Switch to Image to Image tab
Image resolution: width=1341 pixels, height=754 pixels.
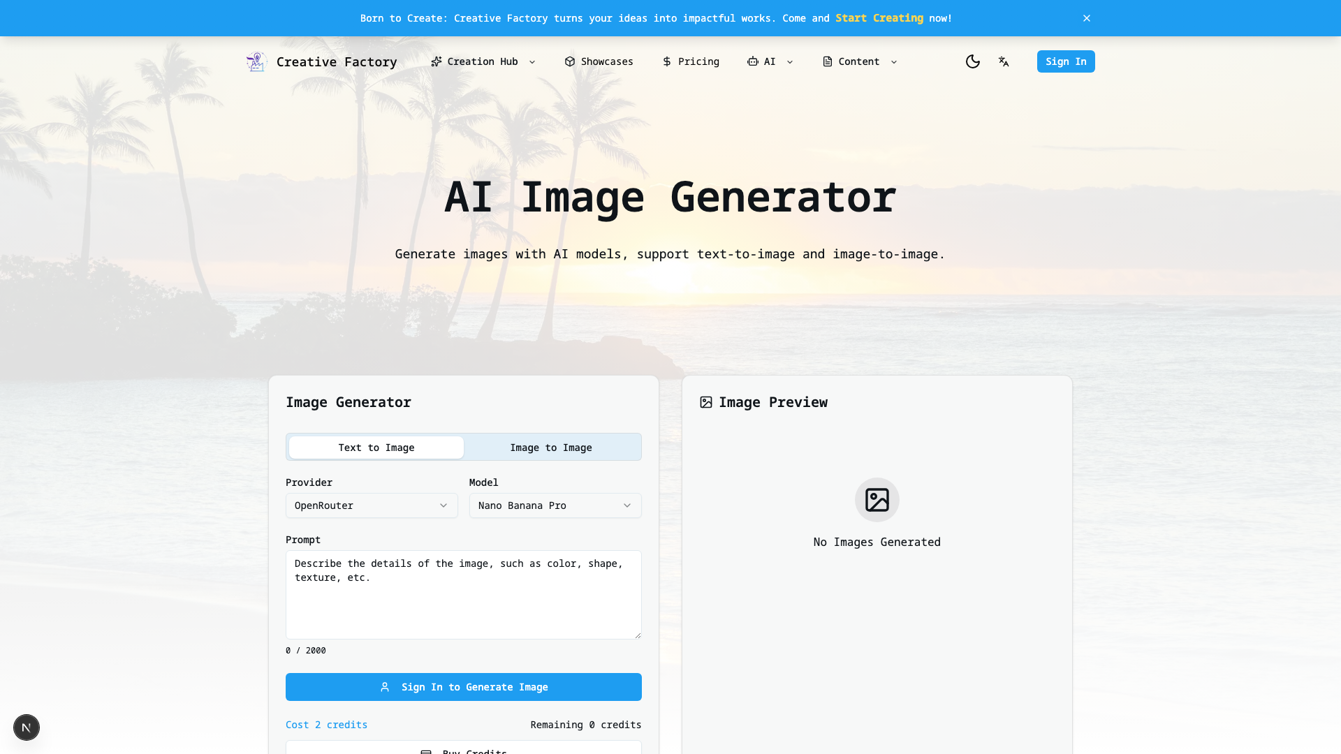point(551,448)
